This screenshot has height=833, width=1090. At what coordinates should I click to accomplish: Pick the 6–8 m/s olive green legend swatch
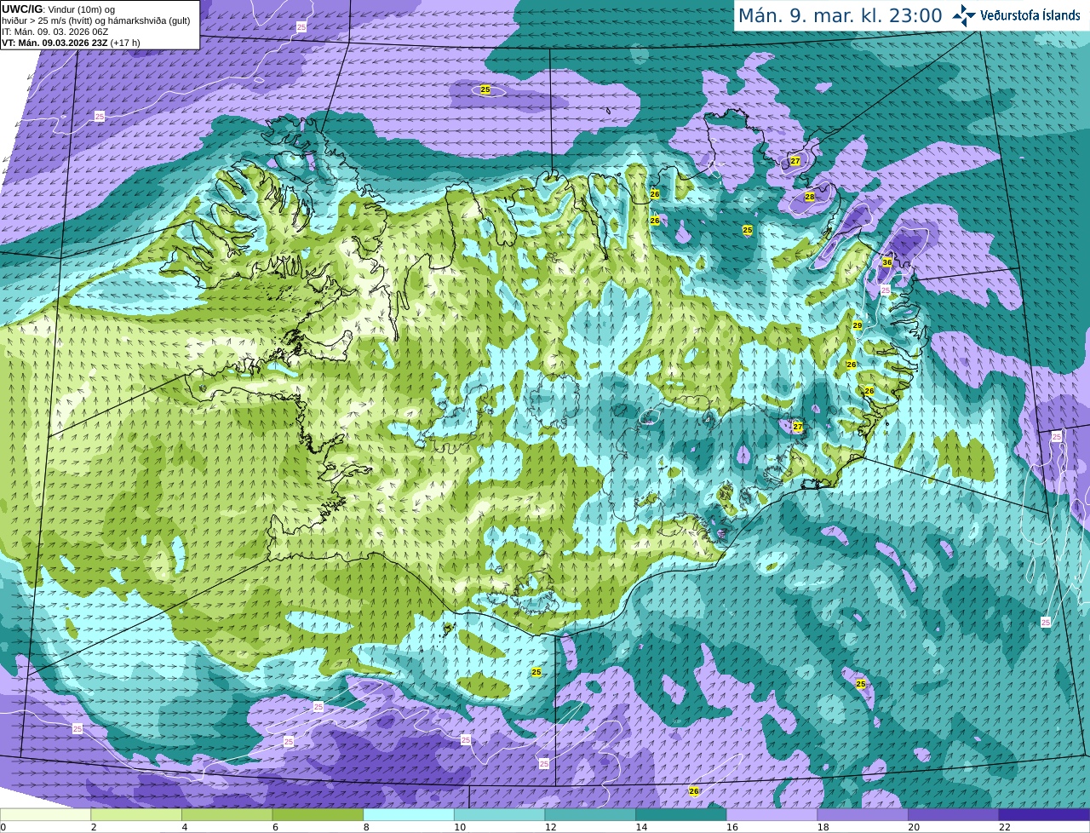point(318,814)
